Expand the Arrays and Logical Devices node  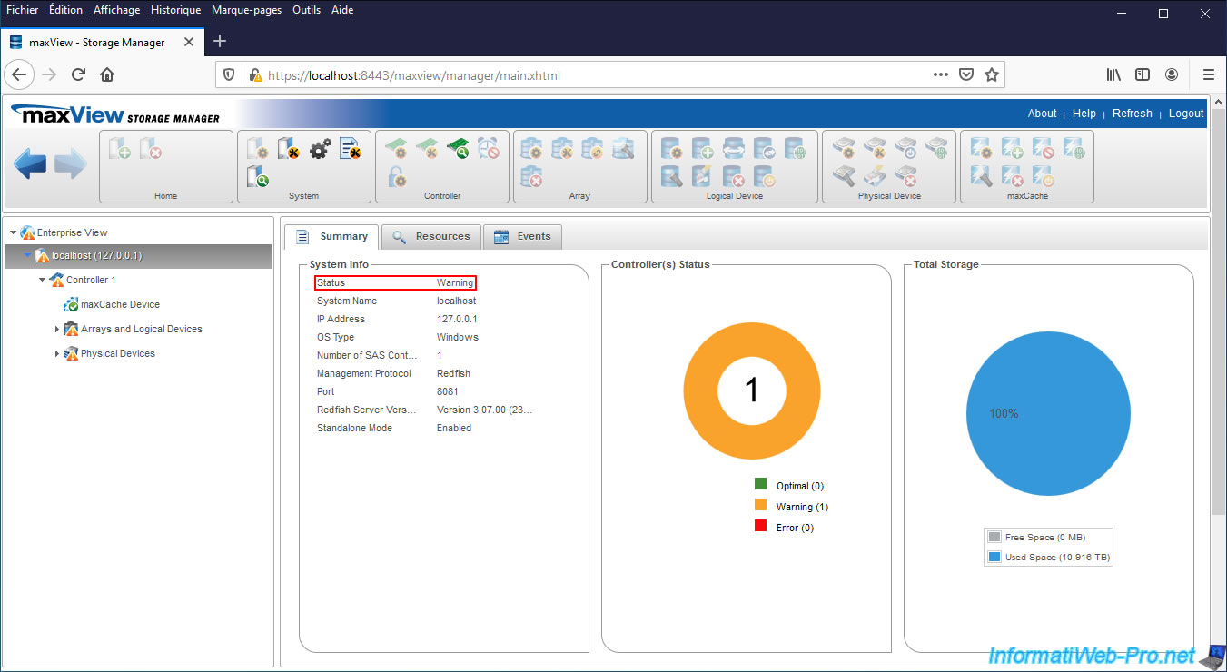(x=57, y=330)
